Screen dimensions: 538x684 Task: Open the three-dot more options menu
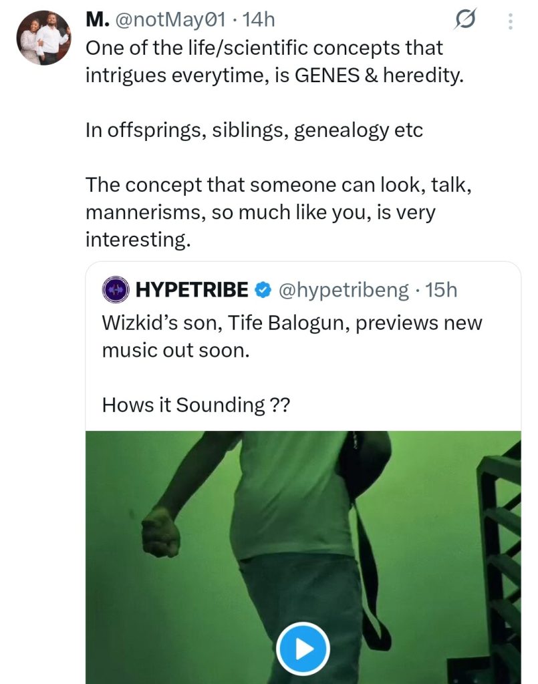point(510,22)
